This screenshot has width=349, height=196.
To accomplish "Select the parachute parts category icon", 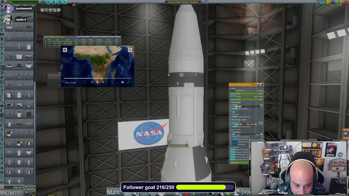I will tap(2, 91).
